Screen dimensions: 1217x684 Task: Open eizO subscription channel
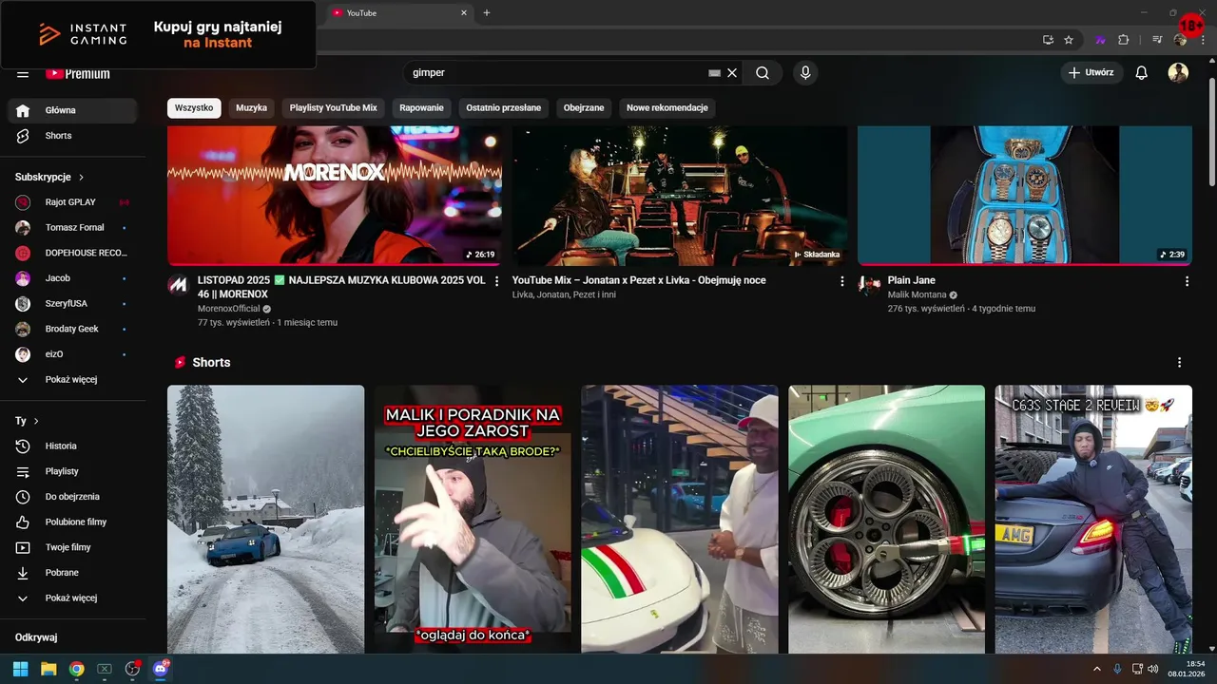click(x=72, y=354)
